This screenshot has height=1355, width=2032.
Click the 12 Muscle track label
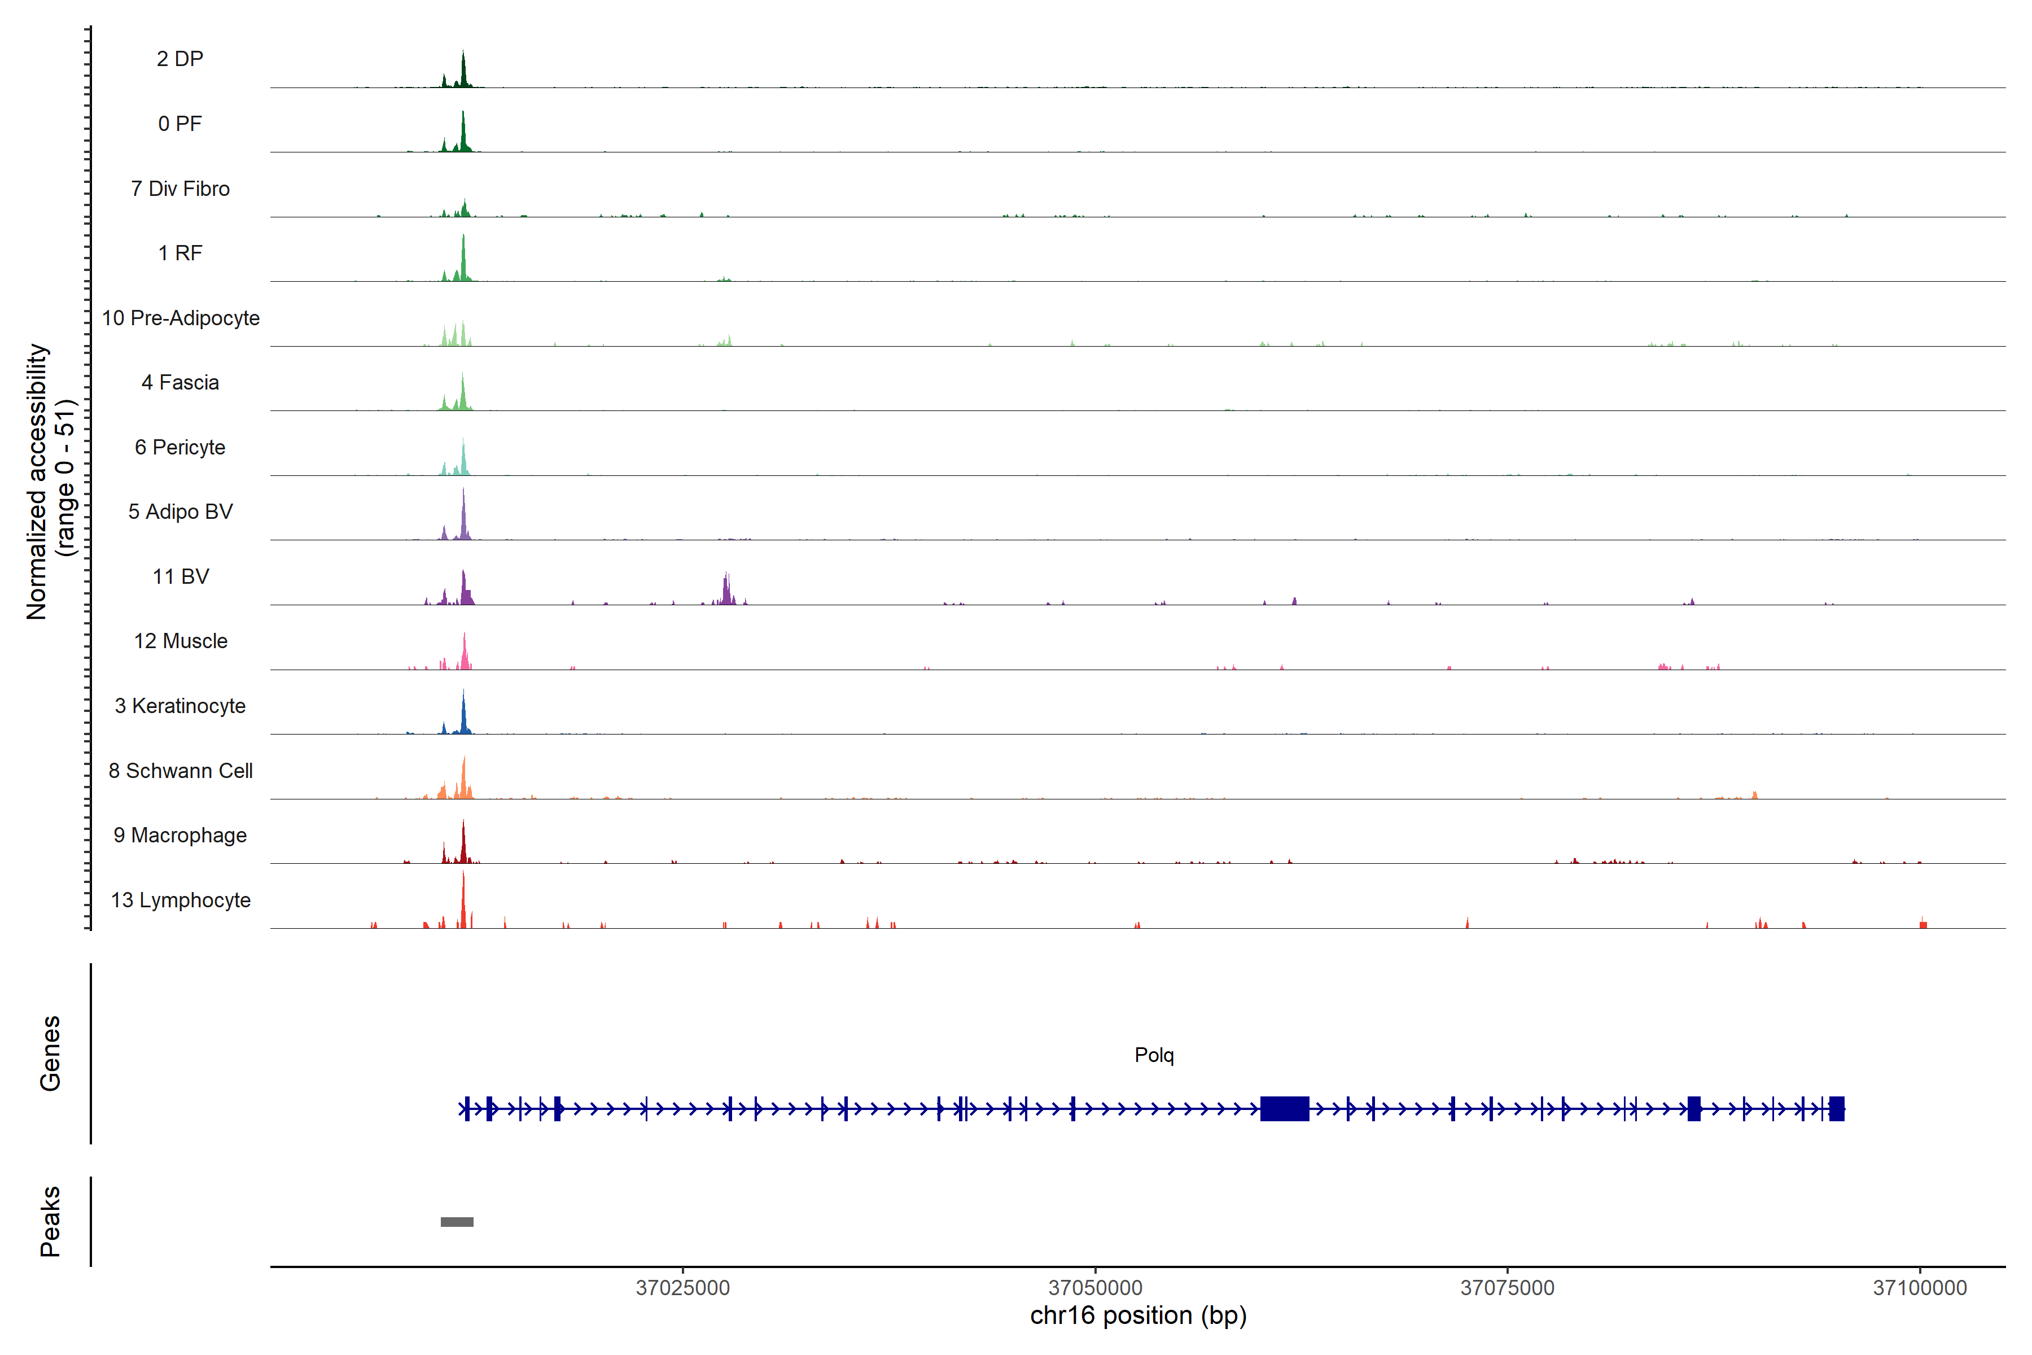coord(179,641)
